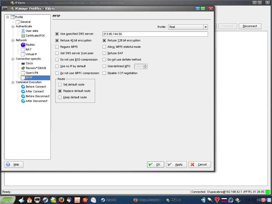Open the Certificate/PSK icon in tree

coord(23,36)
